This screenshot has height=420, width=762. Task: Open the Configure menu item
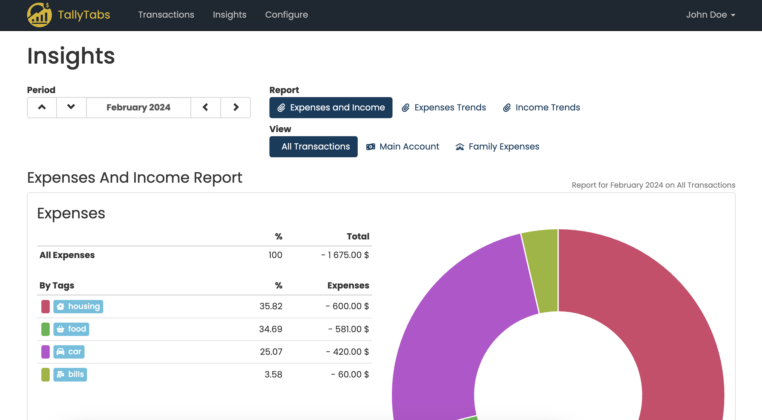point(287,15)
